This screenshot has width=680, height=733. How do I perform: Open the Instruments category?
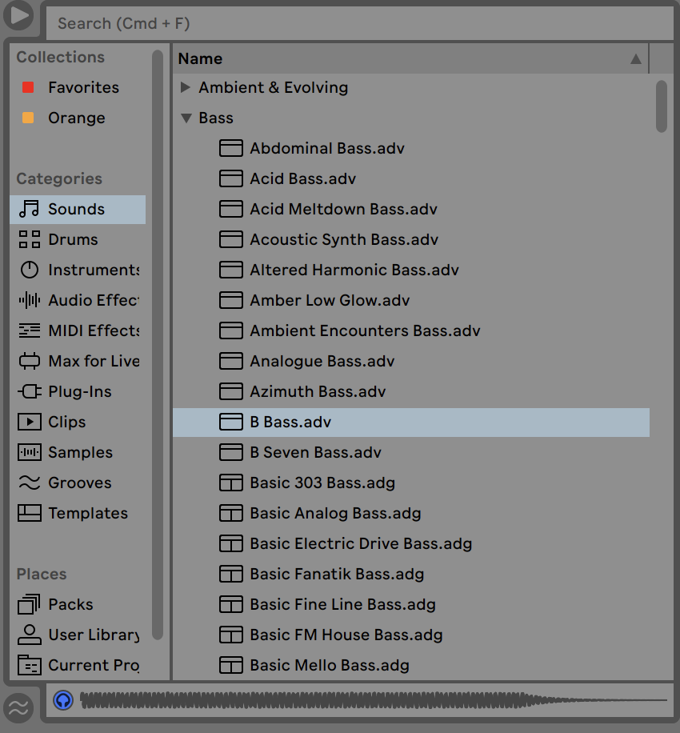78,270
